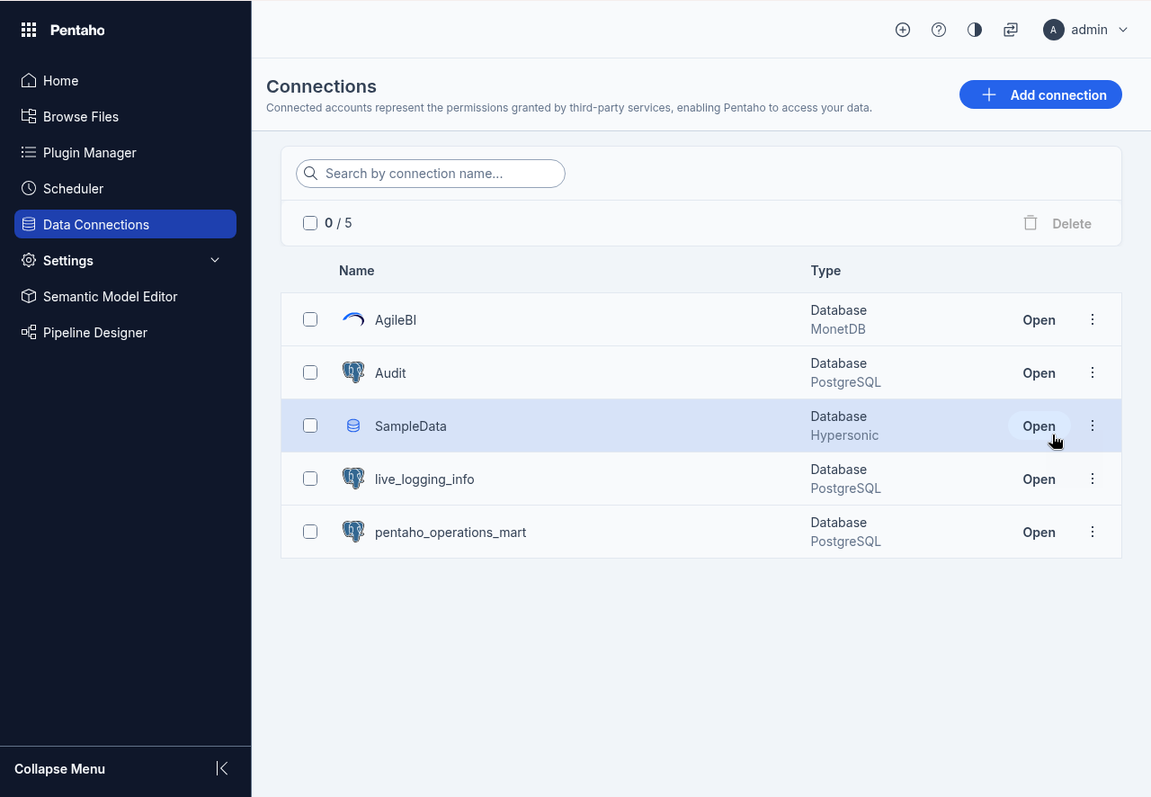This screenshot has height=797, width=1151.
Task: Navigate to Browse Files
Action: [x=80, y=116]
